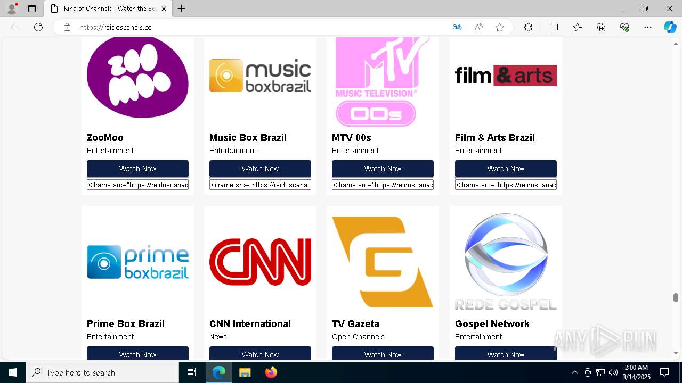Screen dimensions: 682x383
Task: Click the Music Box Brazil logo
Action: (x=260, y=76)
